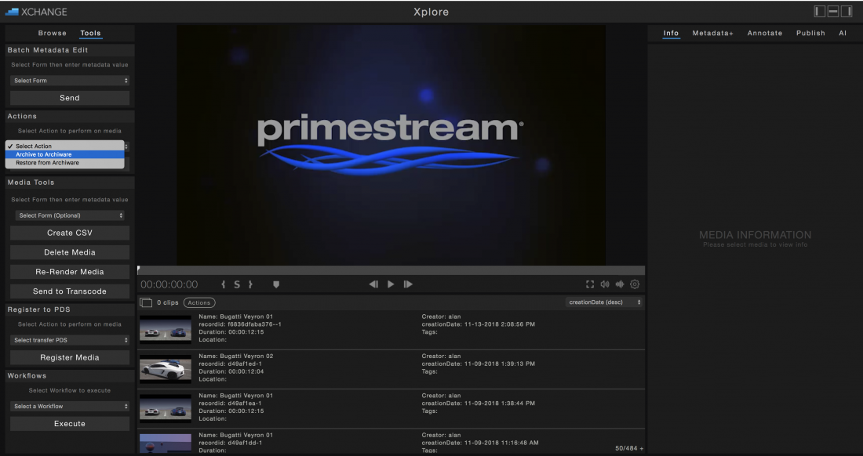
Task: Select the Bugatti Veyron 02 thumbnail
Action: (165, 369)
